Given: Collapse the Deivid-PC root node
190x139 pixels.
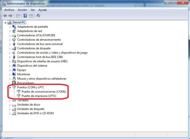Looking at the screenshot, I should pos(5,23).
